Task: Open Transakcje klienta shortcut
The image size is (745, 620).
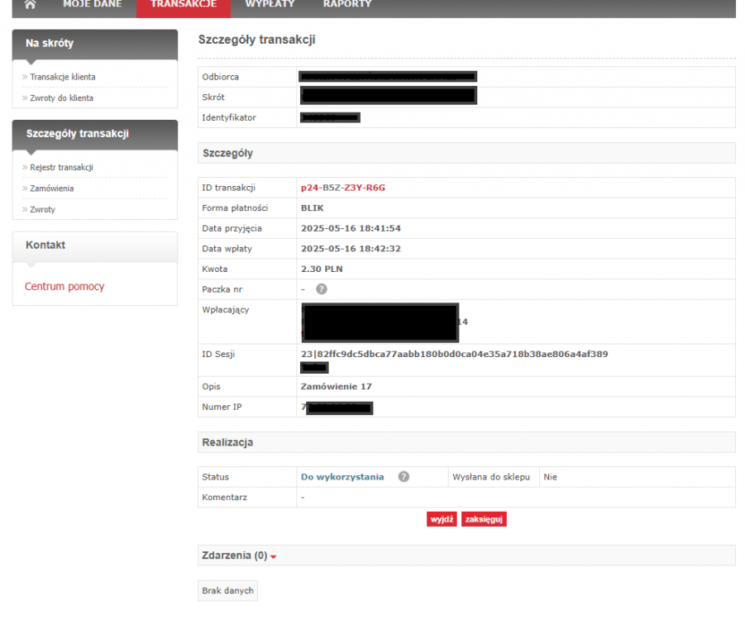Action: click(62, 77)
